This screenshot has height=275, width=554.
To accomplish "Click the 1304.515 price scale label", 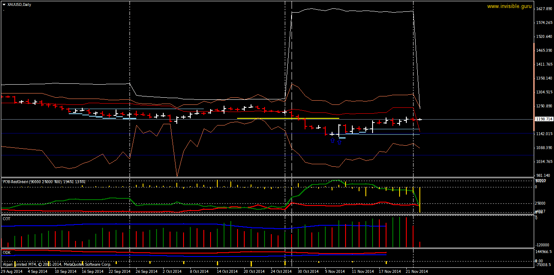I will tap(544, 92).
